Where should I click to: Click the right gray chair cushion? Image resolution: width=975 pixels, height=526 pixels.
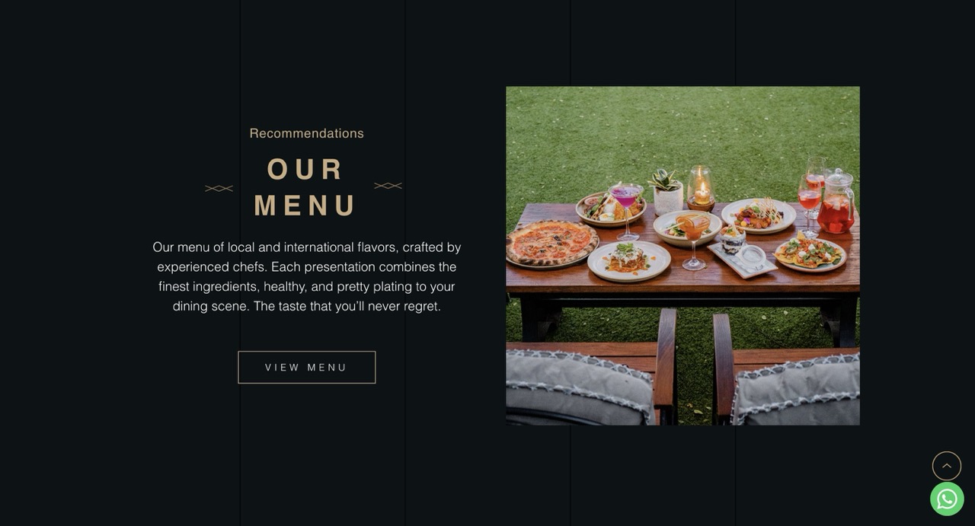[x=796, y=391]
